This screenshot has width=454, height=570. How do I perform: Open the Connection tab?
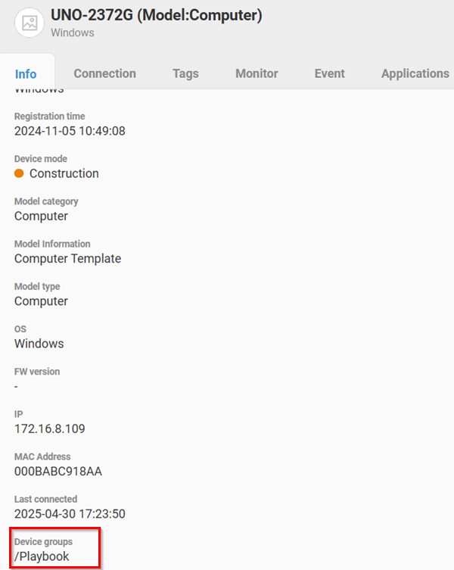(x=104, y=73)
